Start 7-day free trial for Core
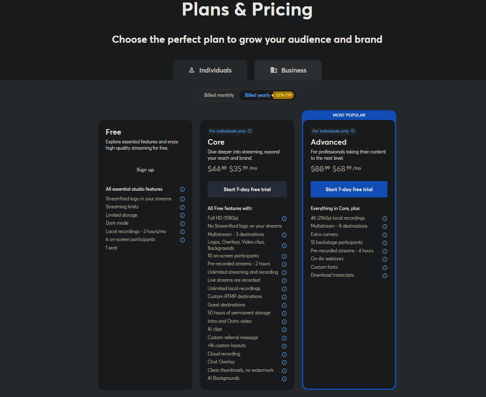The height and width of the screenshot is (397, 486). click(x=247, y=189)
